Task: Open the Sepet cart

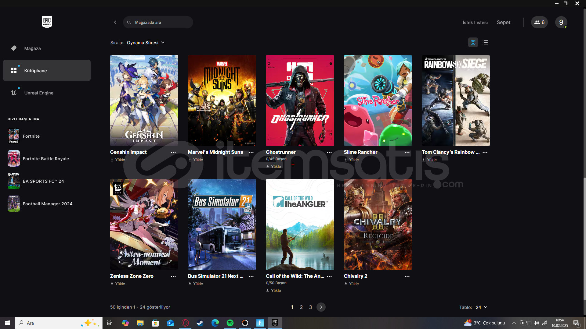Action: pos(503,22)
